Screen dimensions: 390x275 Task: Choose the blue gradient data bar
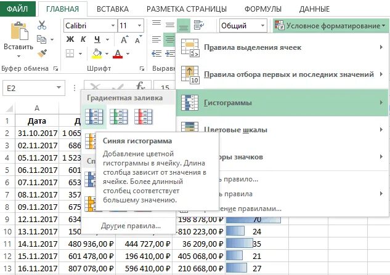coord(94,116)
